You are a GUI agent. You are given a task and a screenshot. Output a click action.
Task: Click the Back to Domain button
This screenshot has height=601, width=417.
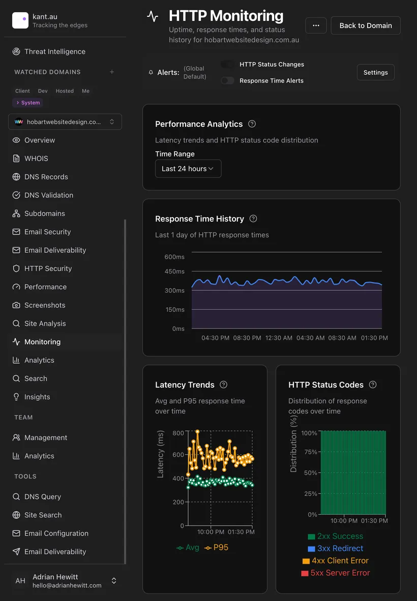click(x=366, y=25)
